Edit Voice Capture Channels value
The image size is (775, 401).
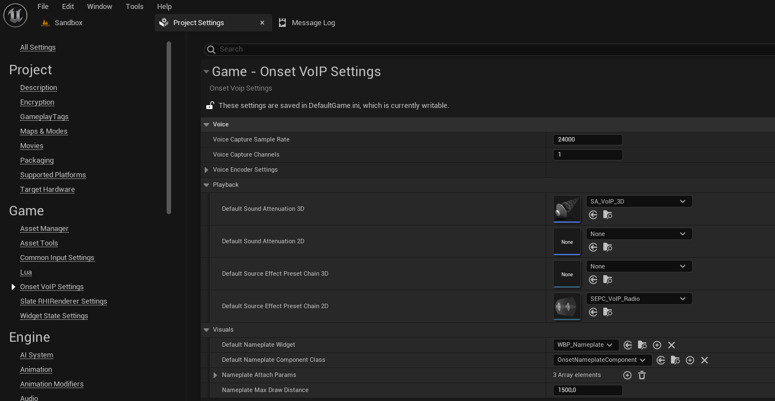tap(588, 155)
